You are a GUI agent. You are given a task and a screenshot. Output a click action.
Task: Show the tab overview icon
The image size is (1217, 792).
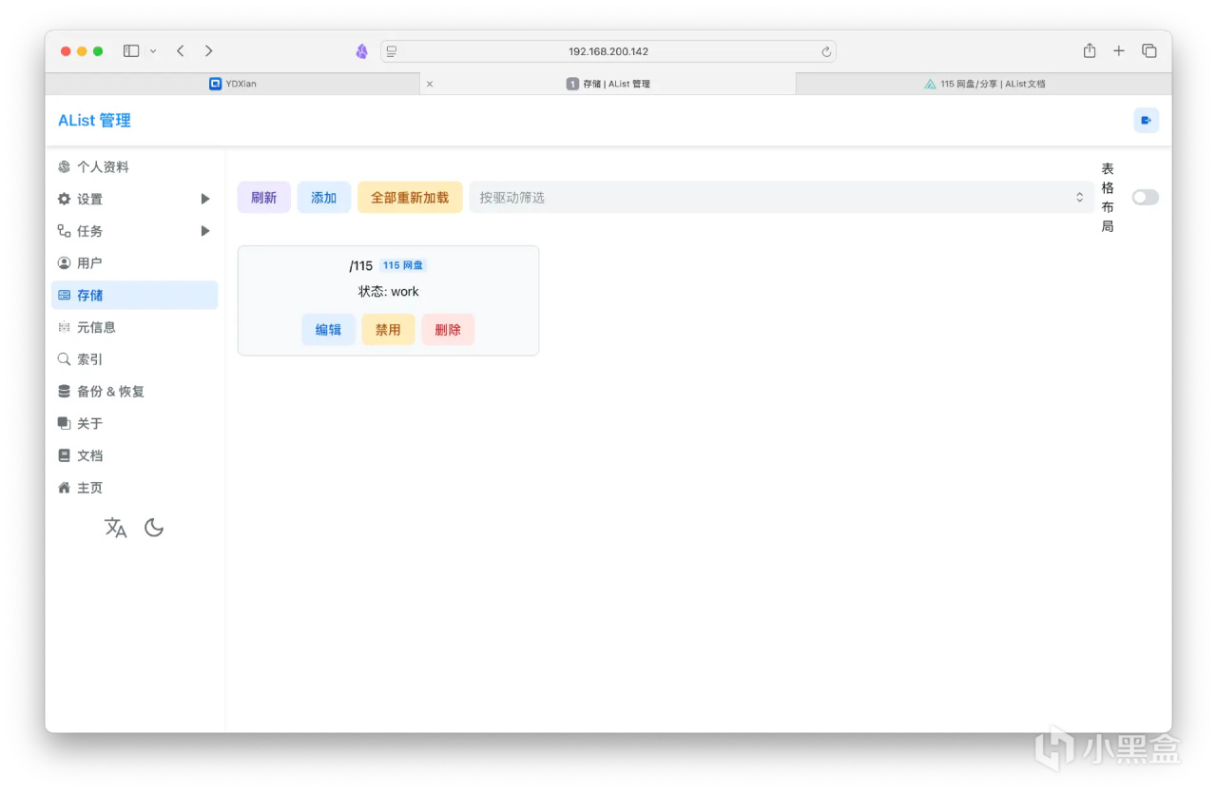click(x=1149, y=51)
